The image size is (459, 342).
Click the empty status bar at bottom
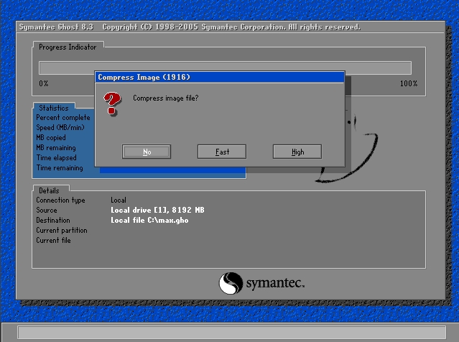(x=230, y=332)
